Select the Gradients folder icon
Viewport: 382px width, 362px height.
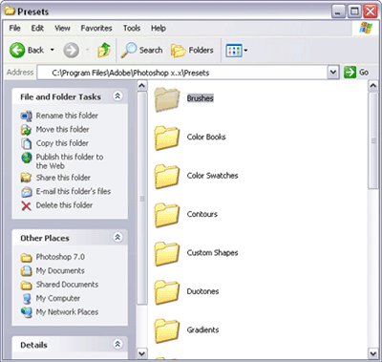[166, 330]
